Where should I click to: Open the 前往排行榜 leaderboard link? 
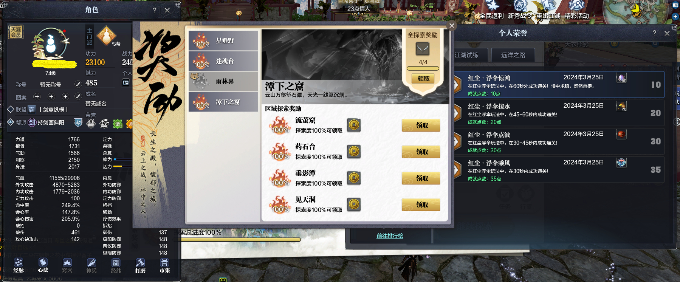pyautogui.click(x=390, y=236)
